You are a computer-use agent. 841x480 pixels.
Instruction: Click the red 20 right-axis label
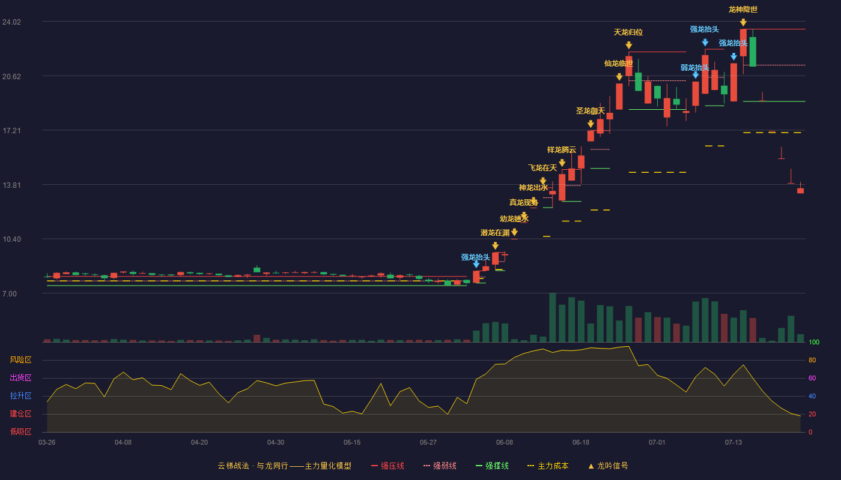pyautogui.click(x=812, y=414)
